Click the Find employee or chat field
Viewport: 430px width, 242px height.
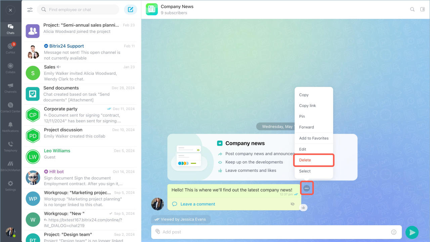[78, 10]
